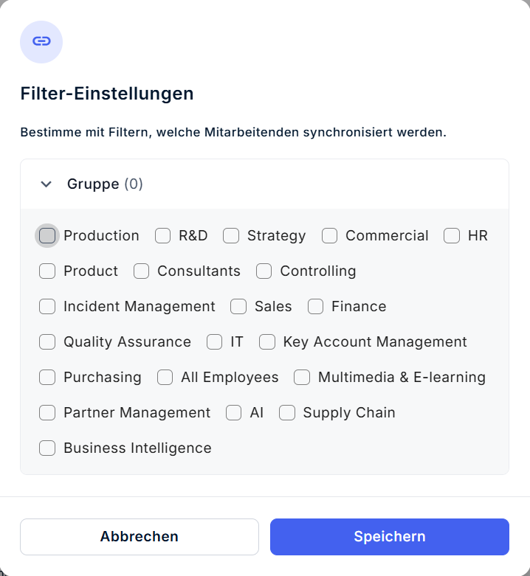Select the Strategy checkbox
The width and height of the screenshot is (530, 576).
coord(231,236)
